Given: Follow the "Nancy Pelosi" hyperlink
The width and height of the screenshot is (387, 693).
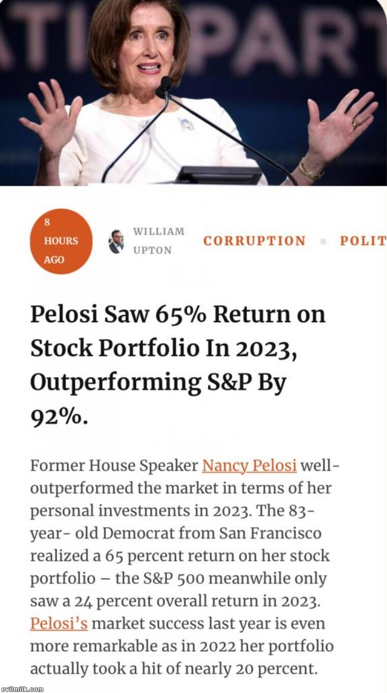Looking at the screenshot, I should click(x=249, y=466).
